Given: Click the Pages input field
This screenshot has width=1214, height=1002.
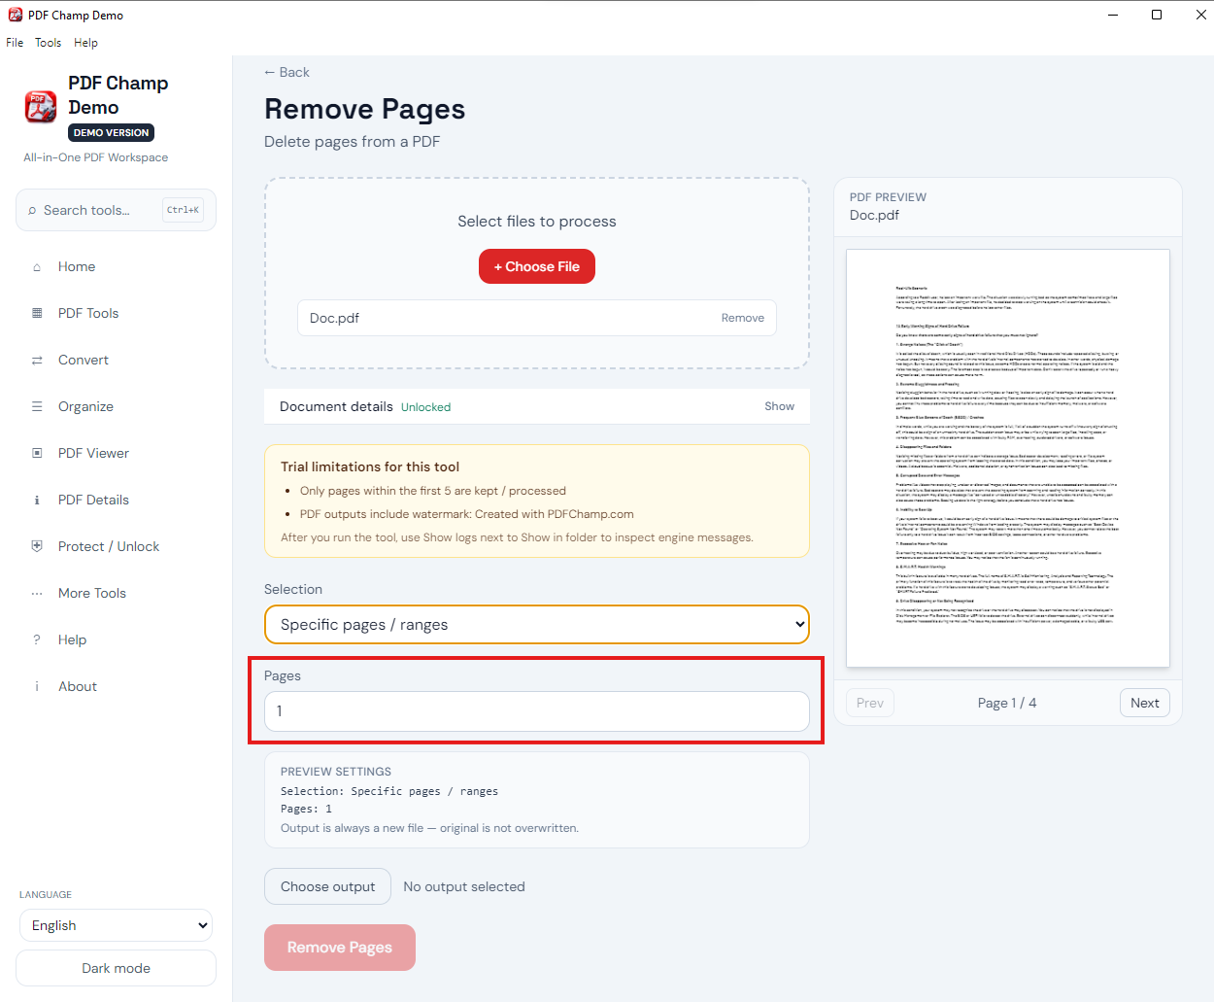Looking at the screenshot, I should coord(537,711).
